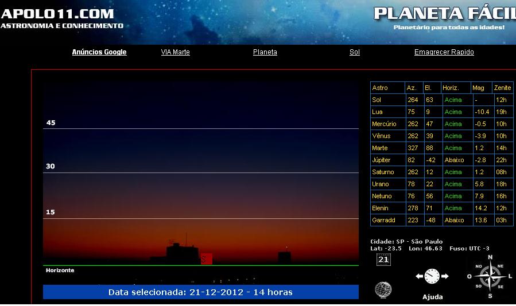Screen dimensions: 516x306
Task: Click the Data selecionada date bar
Action: (x=201, y=292)
